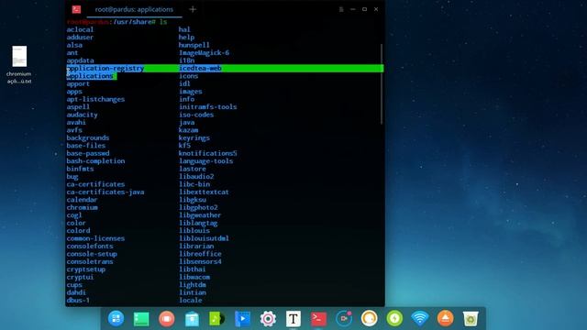Click the apport directory entry
Viewport: 587px width, 330px height.
click(x=78, y=83)
